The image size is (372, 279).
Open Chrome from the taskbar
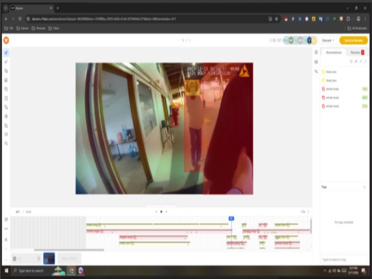(71, 270)
